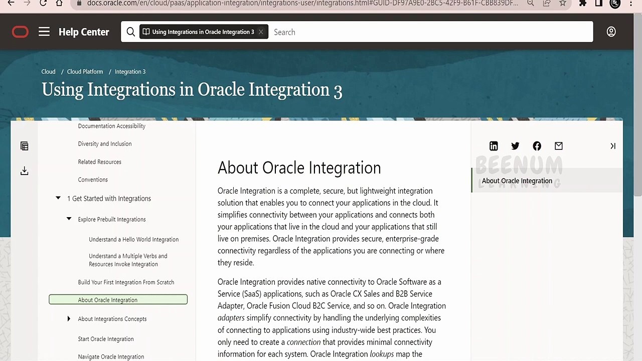
Task: Open About Integrations Concepts topic
Action: [x=112, y=319]
